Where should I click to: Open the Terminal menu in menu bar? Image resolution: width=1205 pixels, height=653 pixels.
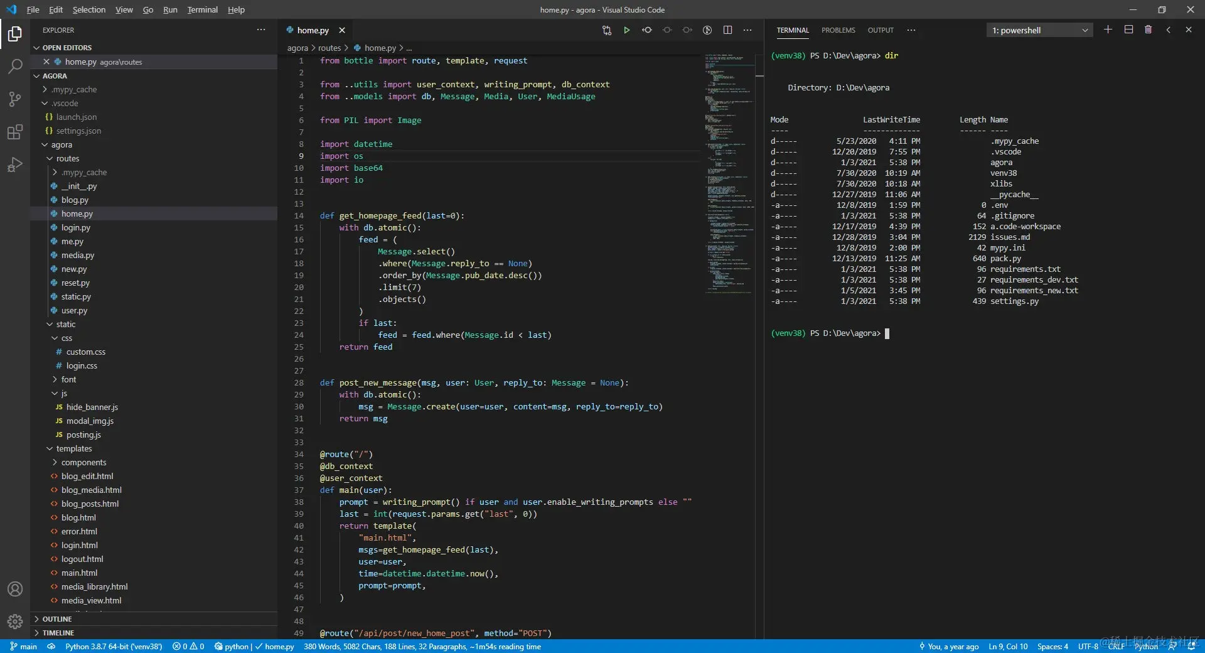(202, 9)
